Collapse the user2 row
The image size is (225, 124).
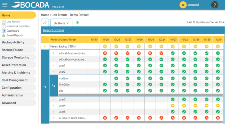53,72
